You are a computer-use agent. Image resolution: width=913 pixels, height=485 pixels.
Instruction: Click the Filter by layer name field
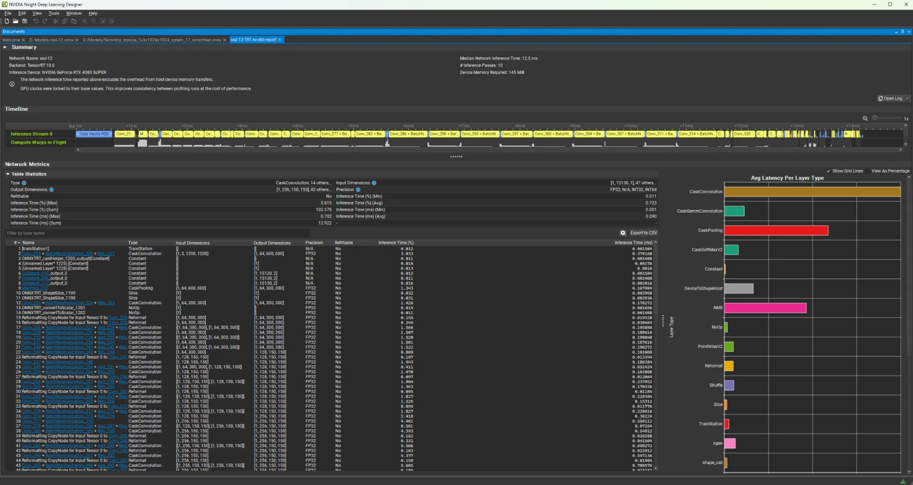(x=158, y=233)
